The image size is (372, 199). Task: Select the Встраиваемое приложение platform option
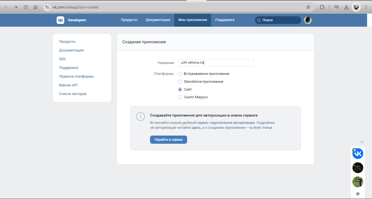[x=180, y=74]
